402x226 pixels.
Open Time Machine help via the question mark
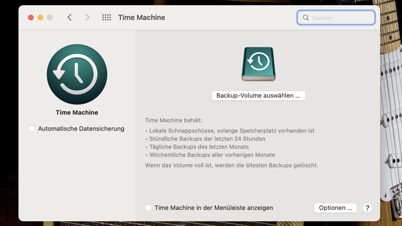(x=367, y=208)
